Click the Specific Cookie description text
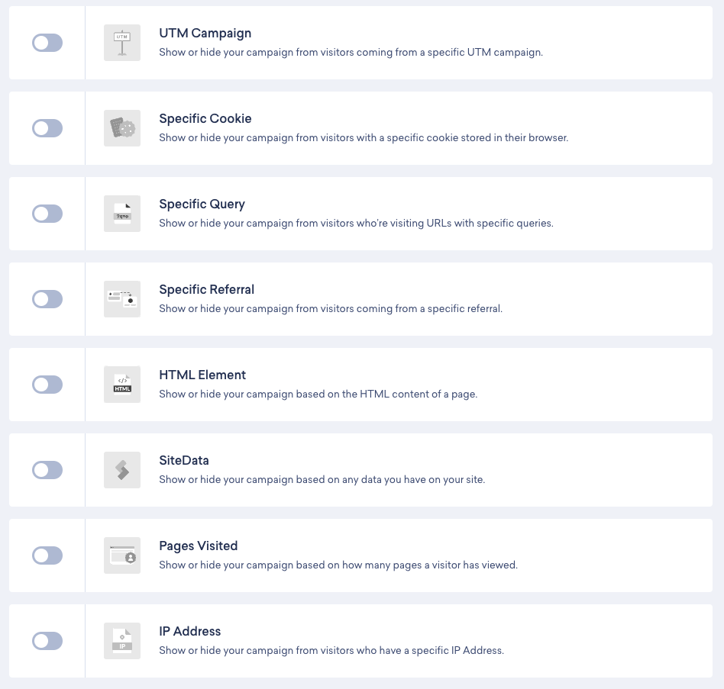The image size is (724, 689). 364,138
